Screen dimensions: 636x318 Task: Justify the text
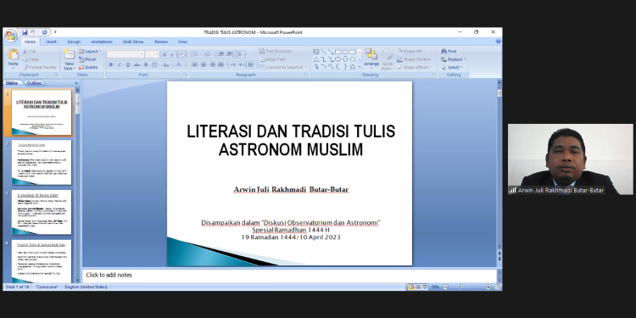pos(220,65)
